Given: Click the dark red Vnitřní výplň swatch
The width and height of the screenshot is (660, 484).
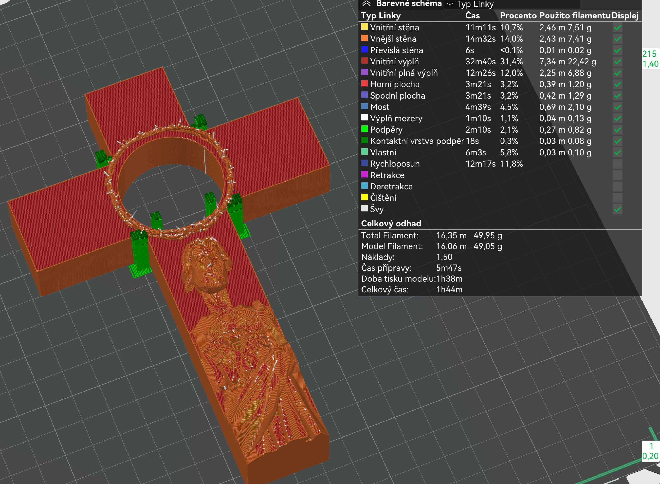Looking at the screenshot, I should pyautogui.click(x=364, y=61).
